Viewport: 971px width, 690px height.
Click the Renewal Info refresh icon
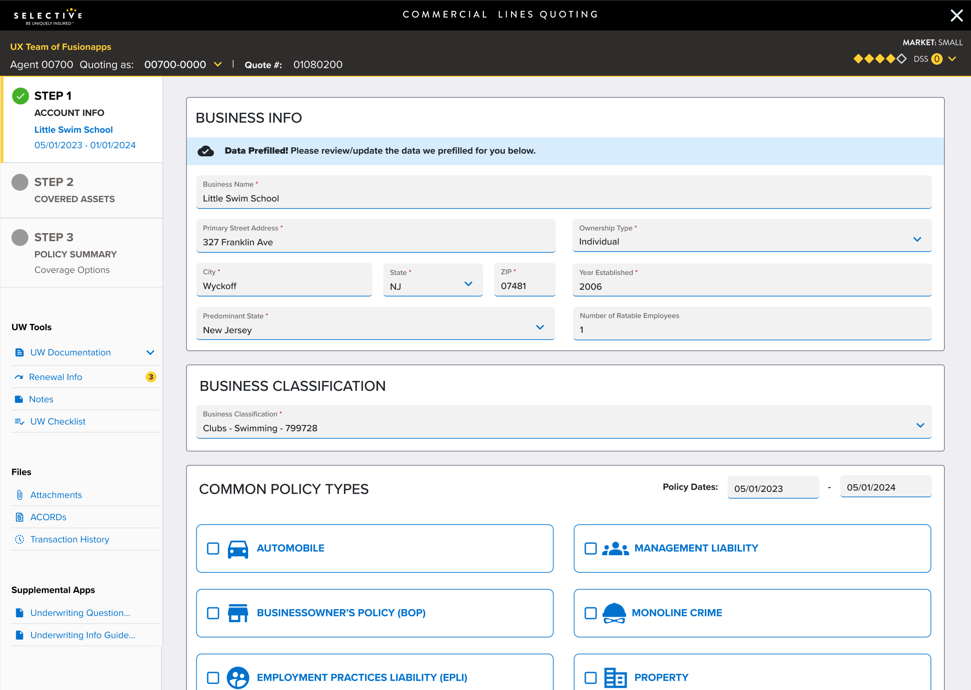[19, 376]
